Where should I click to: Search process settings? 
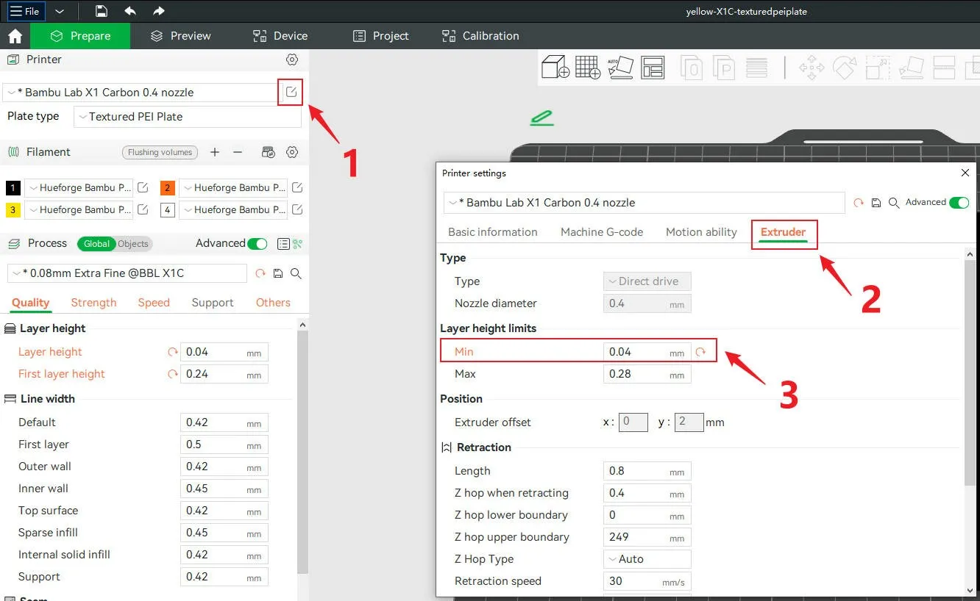(x=296, y=273)
